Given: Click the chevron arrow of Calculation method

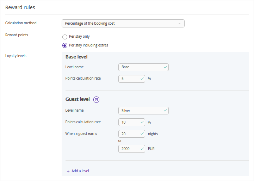Looking at the screenshot, I should [x=179, y=24].
